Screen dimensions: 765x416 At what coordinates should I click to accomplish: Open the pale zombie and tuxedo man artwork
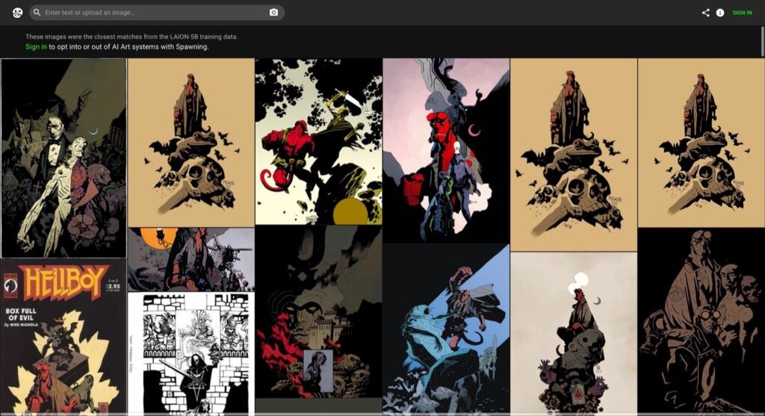tap(64, 158)
